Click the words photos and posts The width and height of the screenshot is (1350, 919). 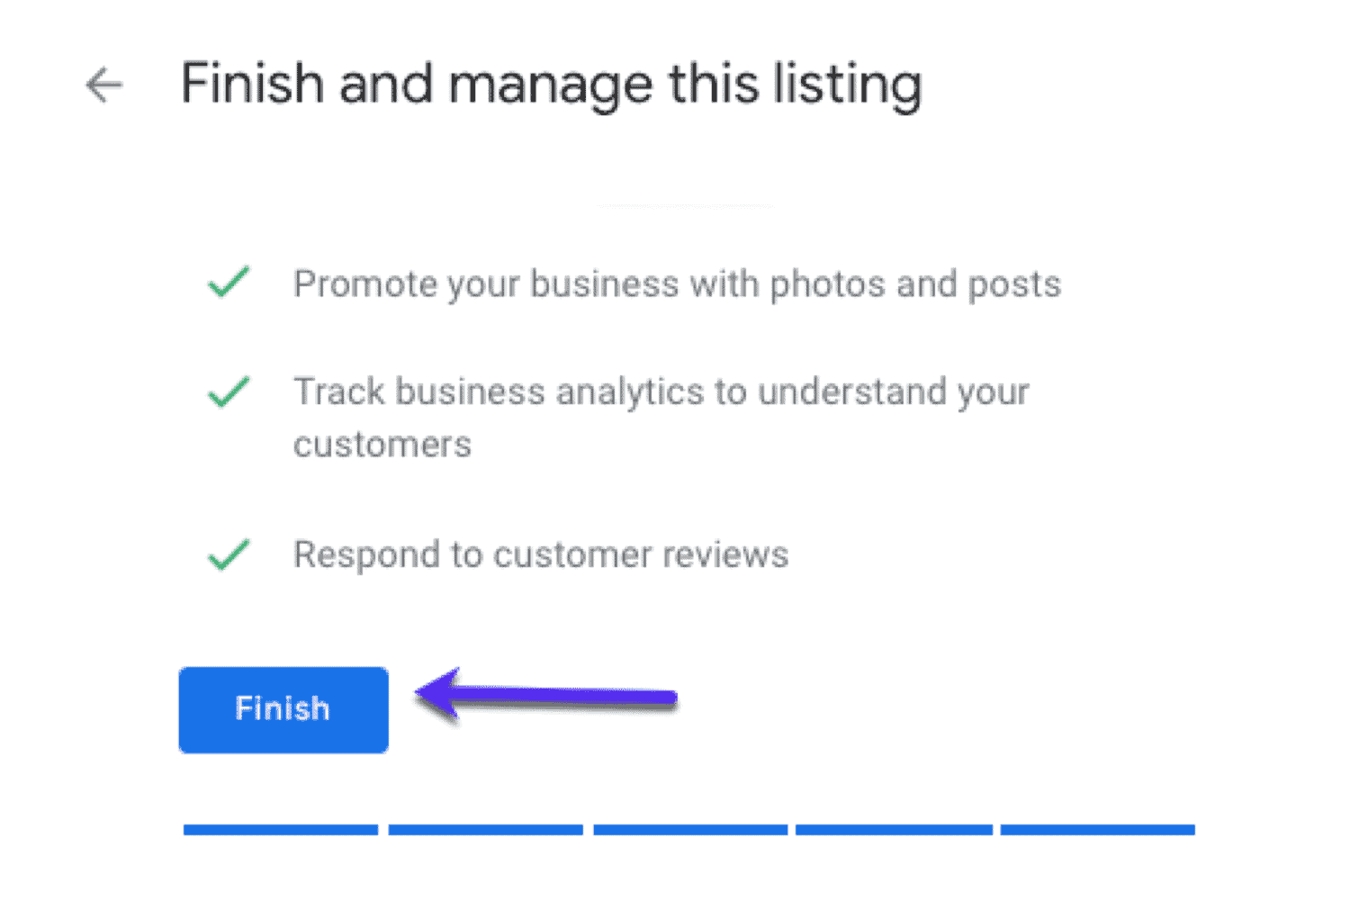click(x=915, y=284)
